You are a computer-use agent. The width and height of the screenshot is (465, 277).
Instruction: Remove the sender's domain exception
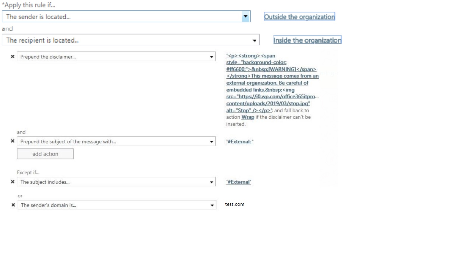click(13, 205)
